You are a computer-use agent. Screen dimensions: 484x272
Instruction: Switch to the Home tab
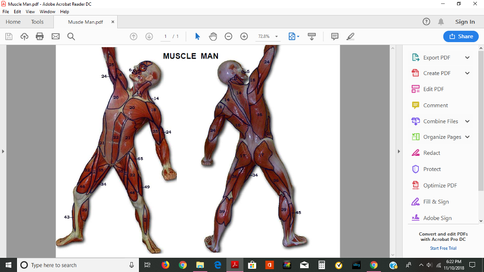click(x=13, y=22)
